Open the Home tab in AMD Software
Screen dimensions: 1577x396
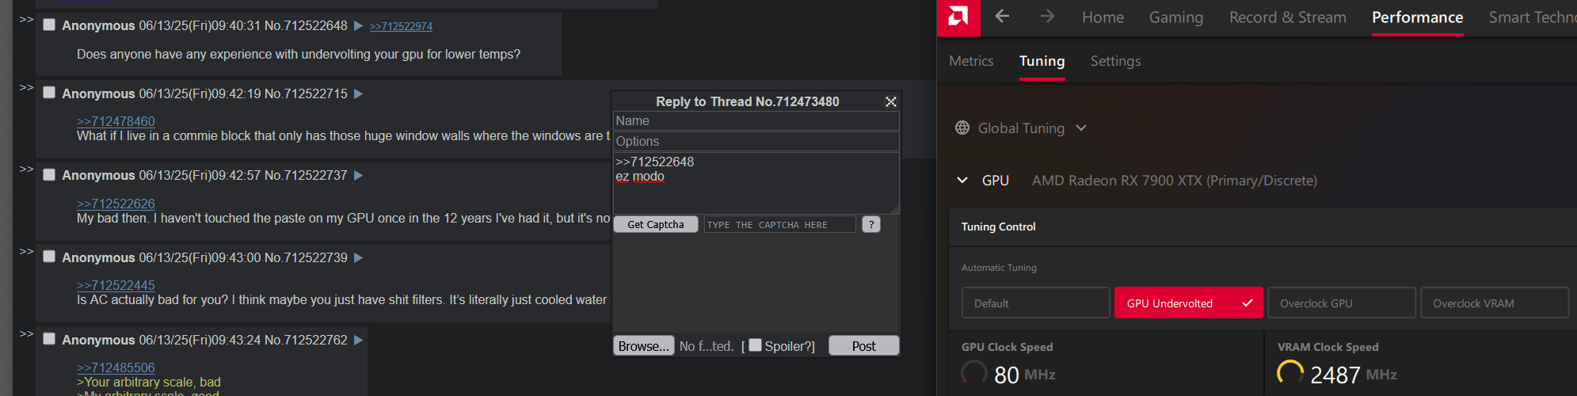coord(1103,17)
